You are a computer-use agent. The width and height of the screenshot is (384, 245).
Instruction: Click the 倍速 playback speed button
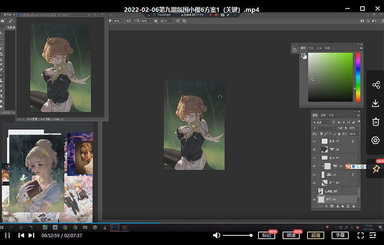pyautogui.click(x=291, y=235)
